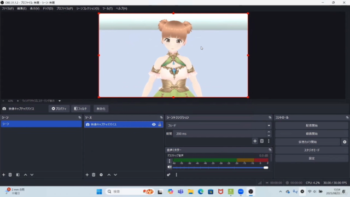This screenshot has height=197, width=350.
Task: Pop out the Sources dock
Action: click(x=161, y=117)
